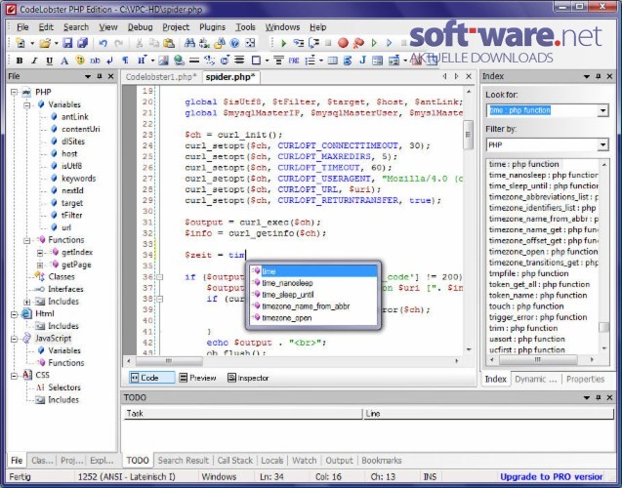Switch to the Properties panel tab
Image resolution: width=622 pixels, height=488 pixels.
click(x=585, y=379)
